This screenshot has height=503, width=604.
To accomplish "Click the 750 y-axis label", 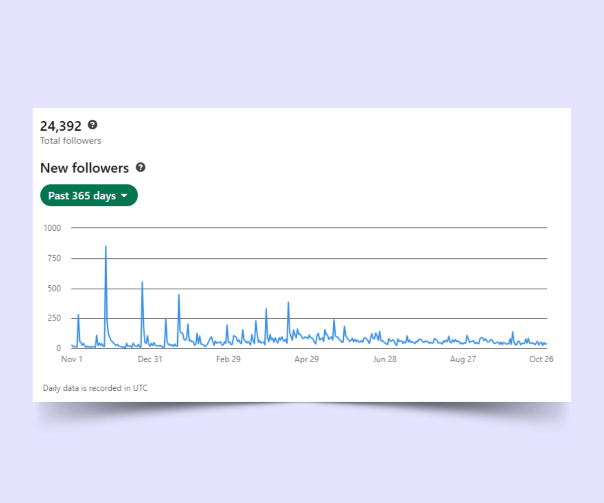I will [54, 259].
